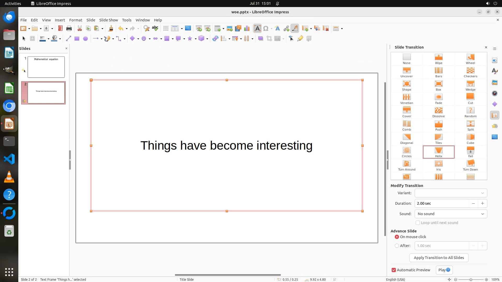Image resolution: width=502 pixels, height=282 pixels.
Task: Select the Rectangle drawing tool
Action: pyautogui.click(x=77, y=39)
